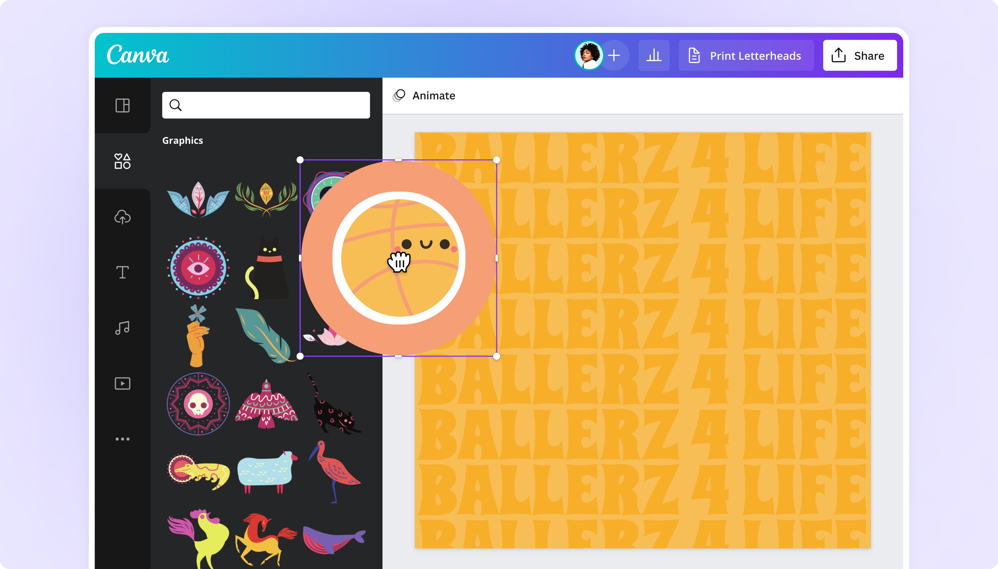Click the Video elements icon
The height and width of the screenshot is (569, 998).
click(122, 383)
